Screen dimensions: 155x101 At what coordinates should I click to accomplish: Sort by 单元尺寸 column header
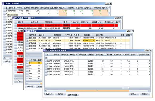[65, 55]
